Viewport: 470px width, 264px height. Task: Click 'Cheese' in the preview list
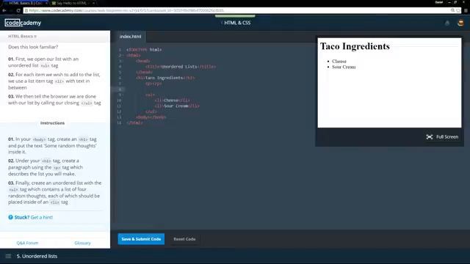(339, 62)
